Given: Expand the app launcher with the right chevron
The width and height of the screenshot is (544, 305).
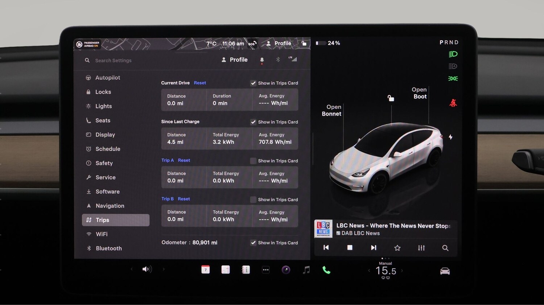Looking at the screenshot, I should click(x=163, y=269).
